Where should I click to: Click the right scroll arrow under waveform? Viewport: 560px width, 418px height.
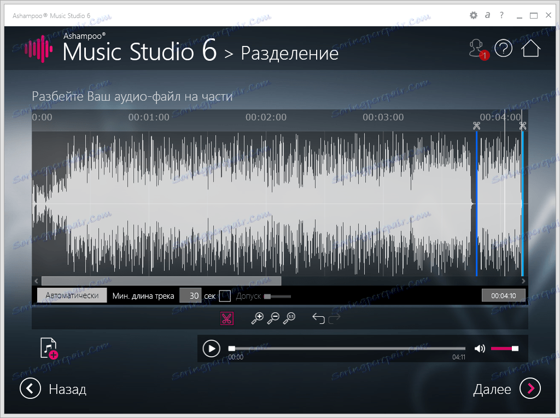[523, 281]
